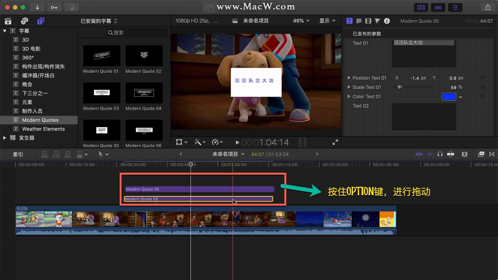Click the append clip icon
The width and height of the screenshot is (498, 280).
68,154
